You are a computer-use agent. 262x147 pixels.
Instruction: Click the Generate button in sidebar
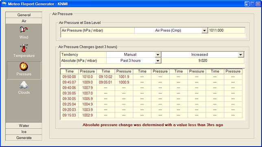(24, 138)
